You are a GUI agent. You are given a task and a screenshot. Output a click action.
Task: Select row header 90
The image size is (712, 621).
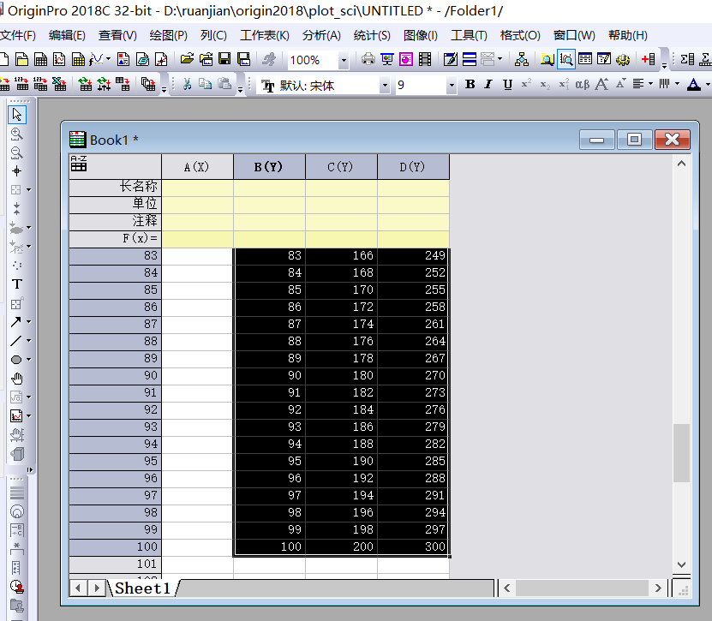[x=115, y=375]
